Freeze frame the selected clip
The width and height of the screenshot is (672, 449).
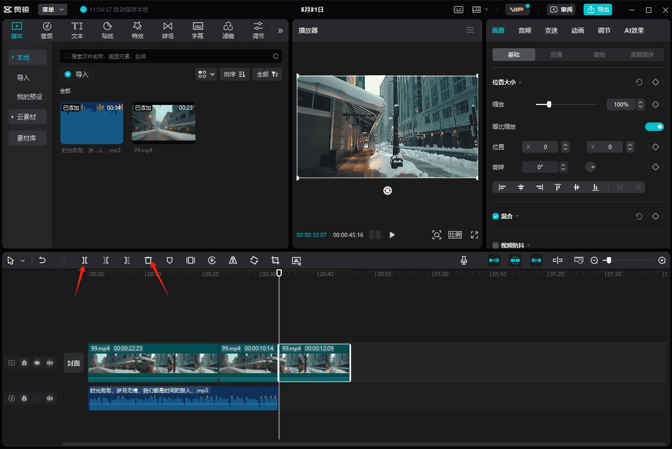191,260
